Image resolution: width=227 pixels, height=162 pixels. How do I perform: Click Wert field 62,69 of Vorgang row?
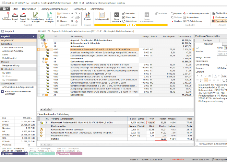click(x=150, y=122)
